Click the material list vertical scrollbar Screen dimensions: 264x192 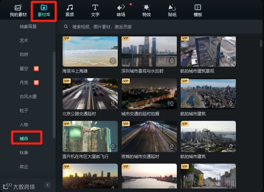[x=261, y=43]
